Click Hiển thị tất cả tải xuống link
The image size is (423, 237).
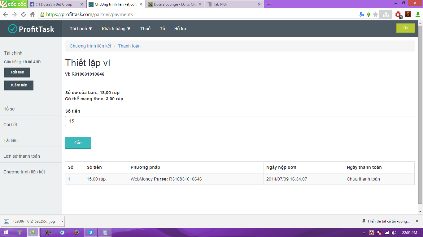389,221
